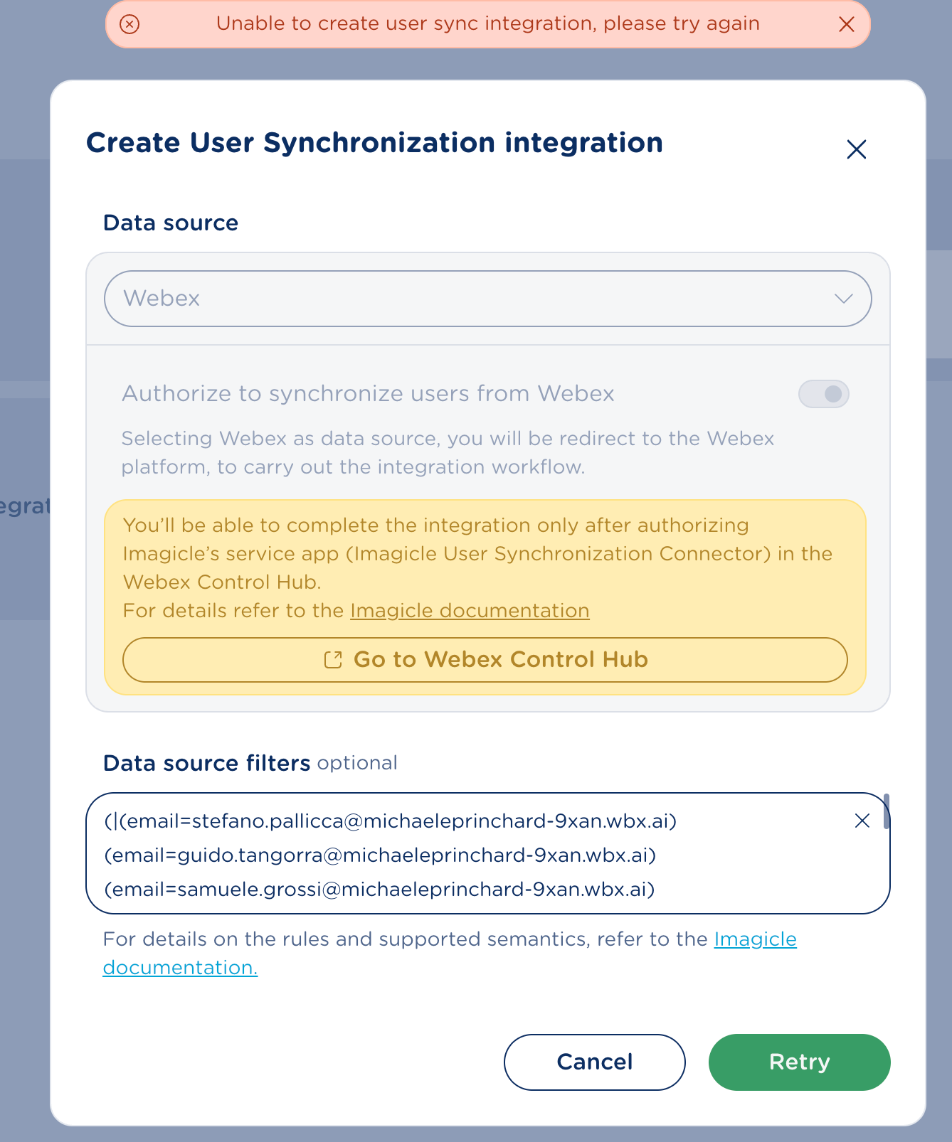Viewport: 952px width, 1142px height.
Task: Open Imagicle documentation link in yellow notice
Action: tap(470, 611)
